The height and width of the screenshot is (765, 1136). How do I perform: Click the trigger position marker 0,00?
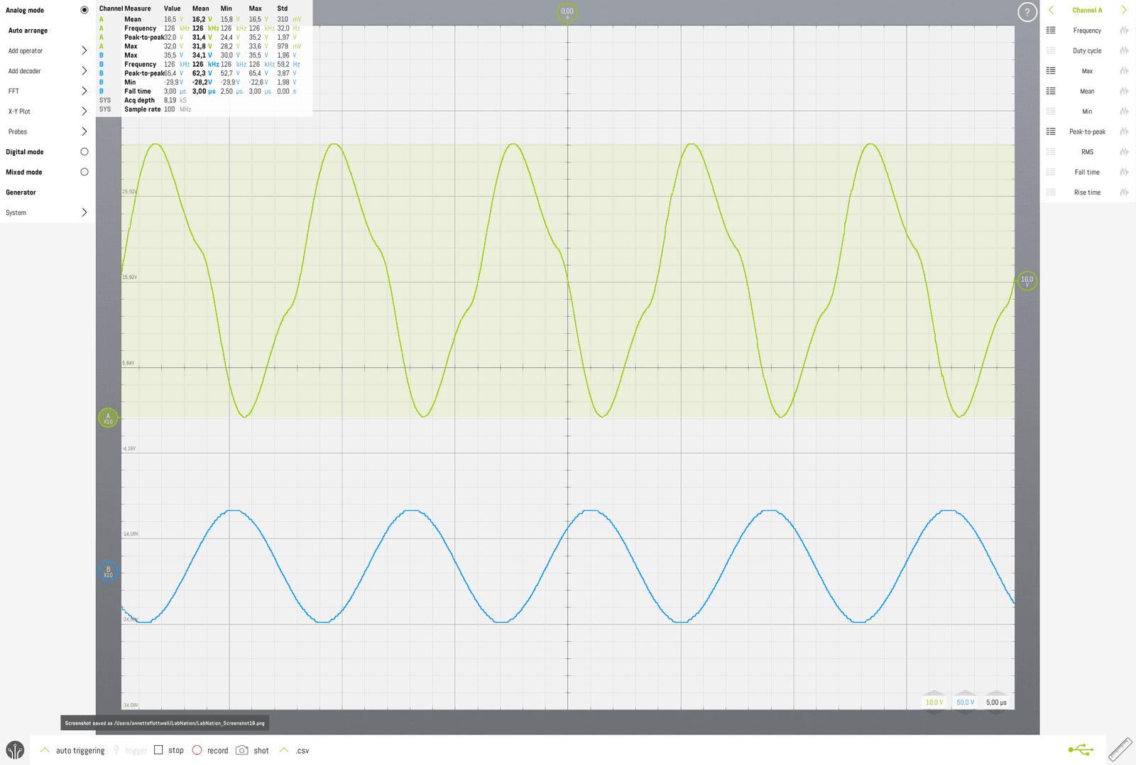[x=567, y=12]
